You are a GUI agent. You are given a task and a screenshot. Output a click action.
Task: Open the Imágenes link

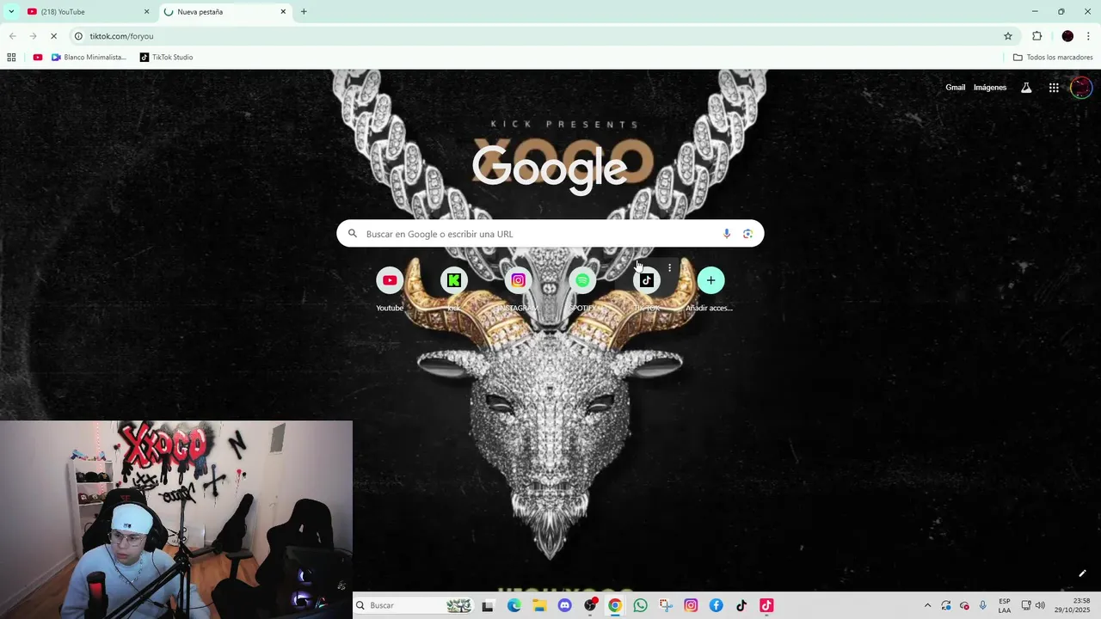coord(990,88)
